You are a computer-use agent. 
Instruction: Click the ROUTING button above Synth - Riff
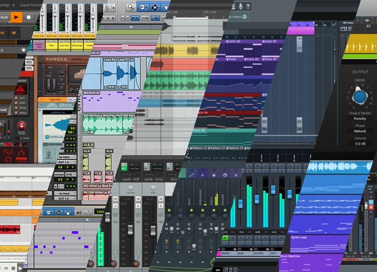[x=134, y=169]
